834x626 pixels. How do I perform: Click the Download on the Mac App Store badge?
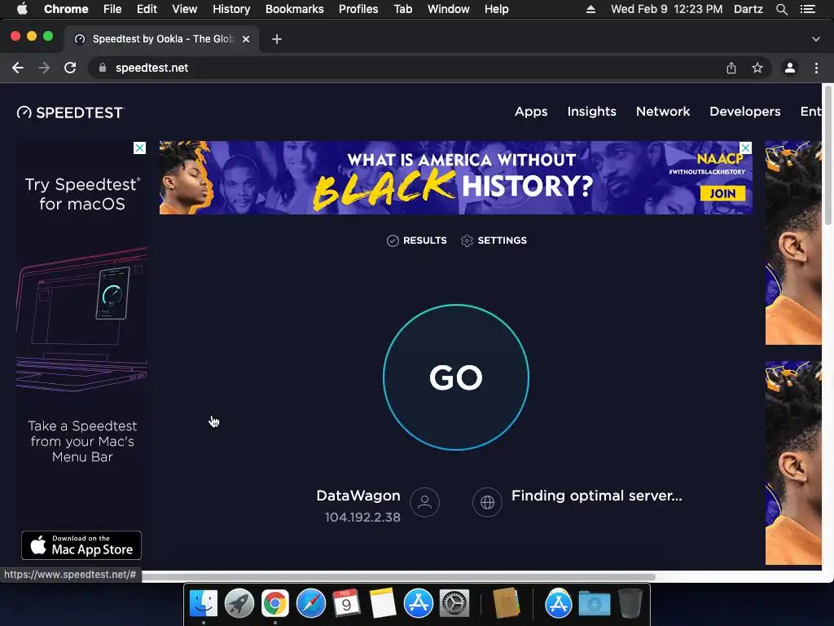(x=81, y=545)
